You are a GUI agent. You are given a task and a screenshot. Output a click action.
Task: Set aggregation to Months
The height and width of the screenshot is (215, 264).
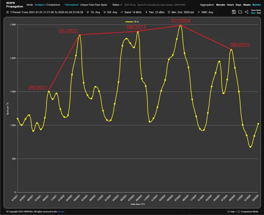click(256, 5)
